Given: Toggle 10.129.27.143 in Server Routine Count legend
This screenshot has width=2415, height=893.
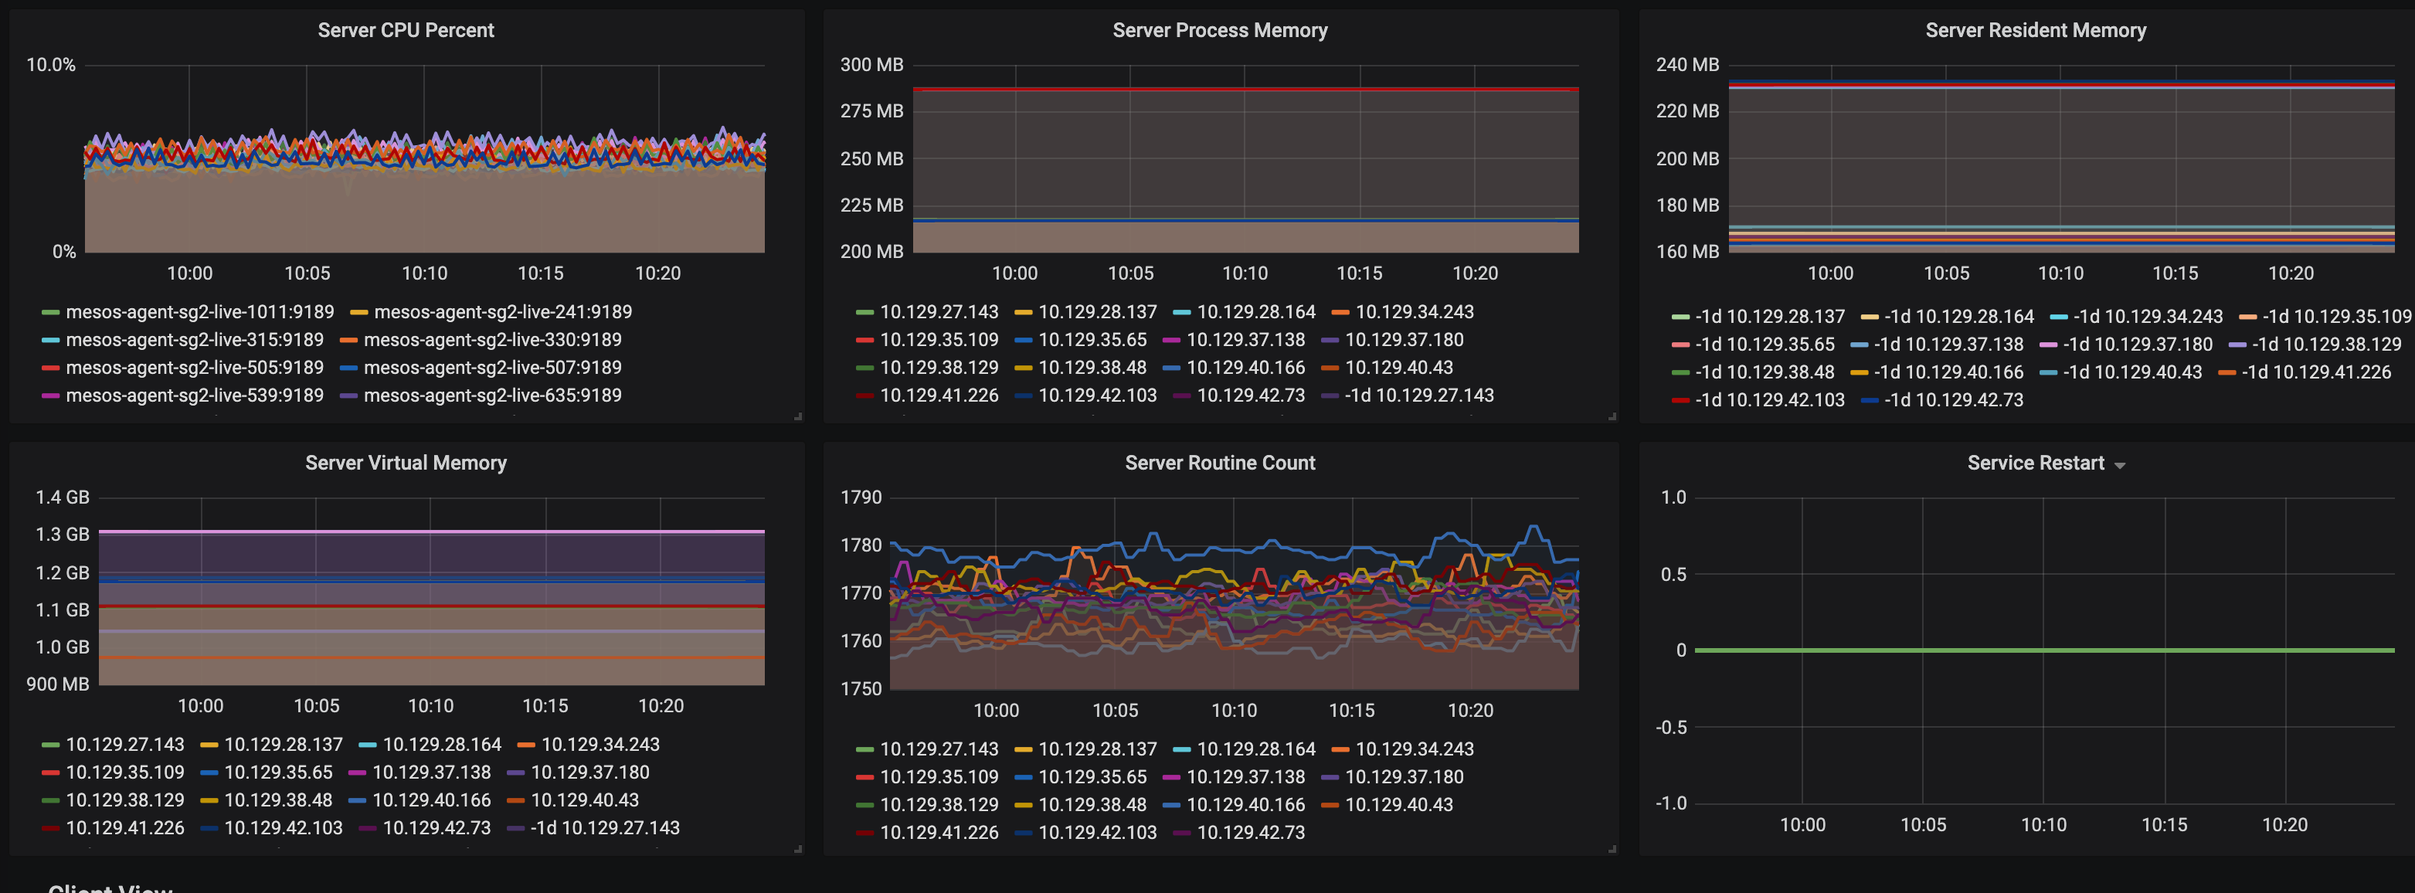Looking at the screenshot, I should click(939, 749).
